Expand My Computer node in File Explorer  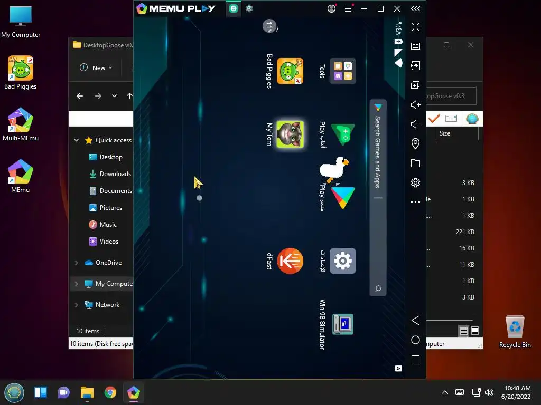(76, 284)
